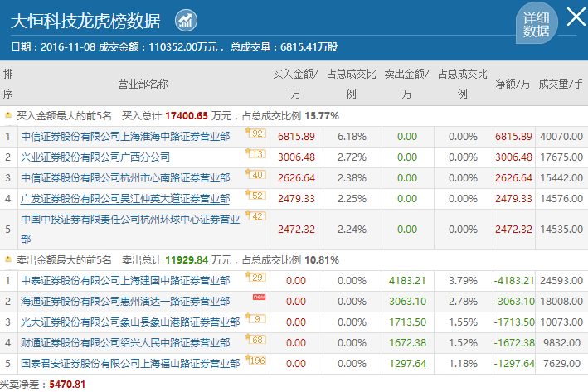This screenshot has height=392, width=588.
Task: Select the 2.25% share cell
Action: [x=352, y=199]
